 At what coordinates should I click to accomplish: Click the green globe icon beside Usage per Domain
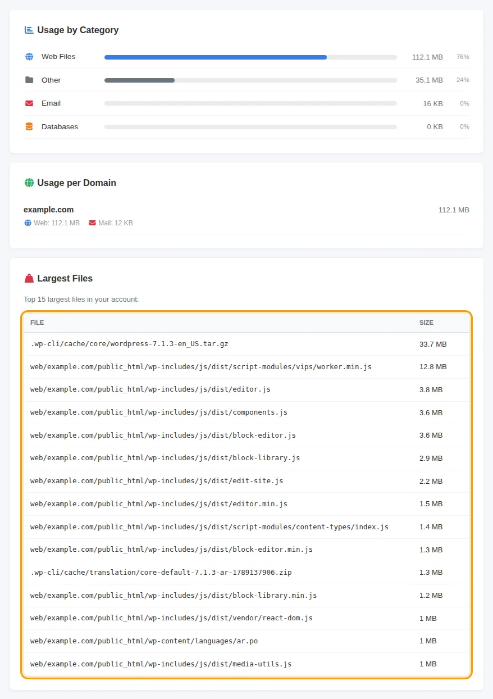coord(29,183)
